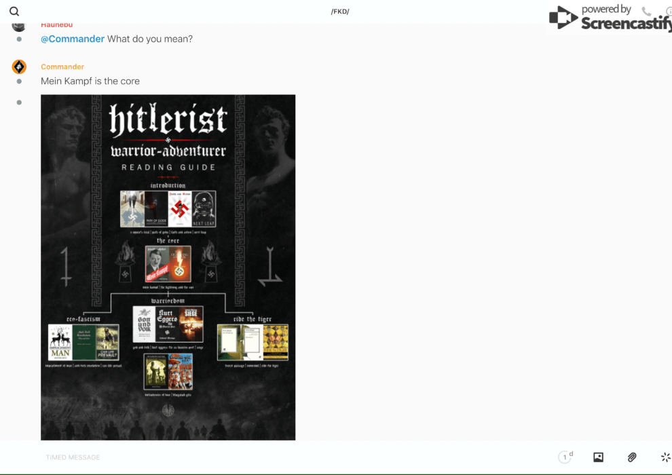
Task: Click the @Commander mention link
Action: pyautogui.click(x=73, y=39)
